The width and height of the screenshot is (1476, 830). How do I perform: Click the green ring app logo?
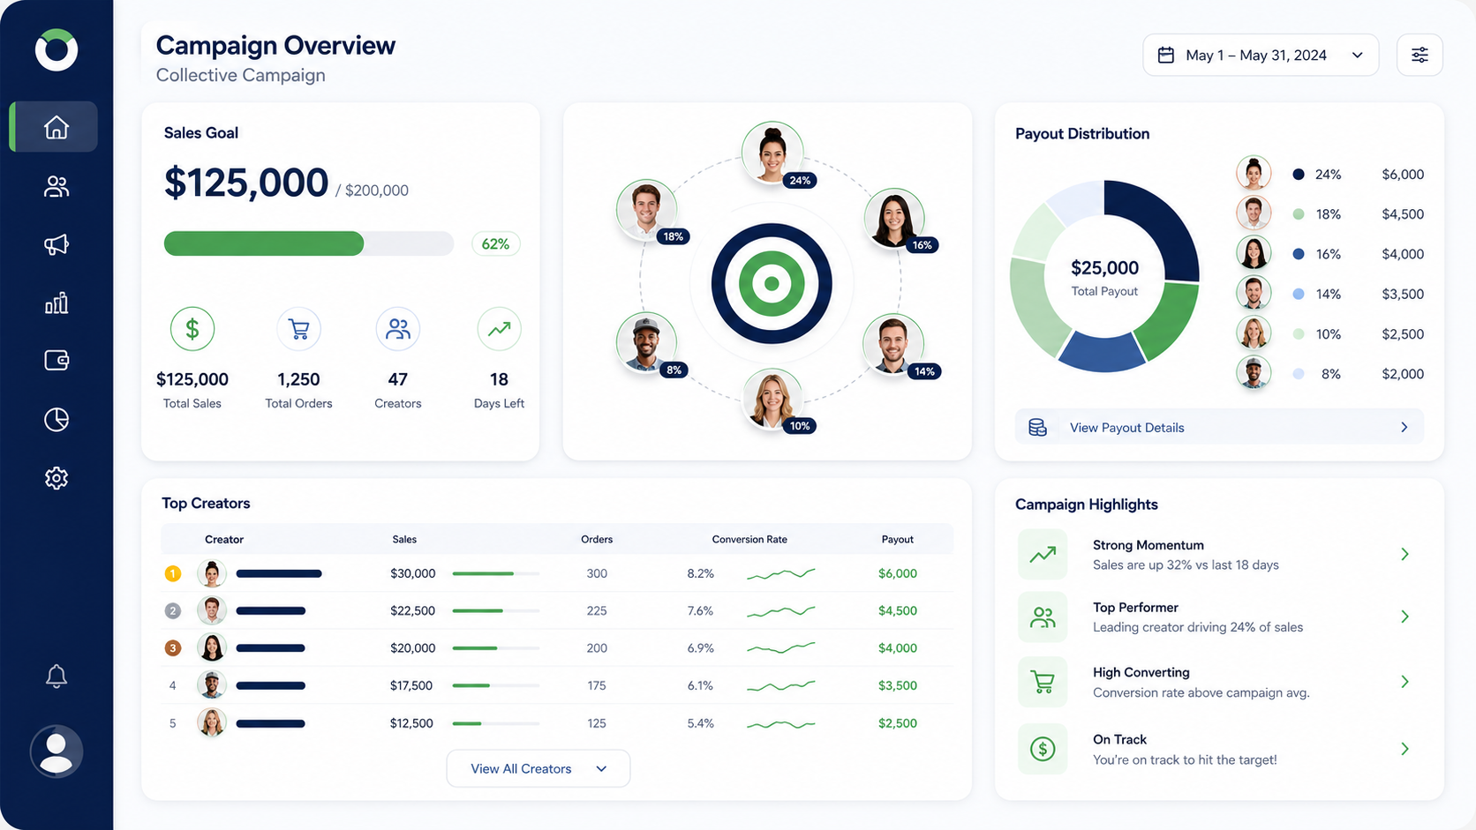click(x=56, y=49)
